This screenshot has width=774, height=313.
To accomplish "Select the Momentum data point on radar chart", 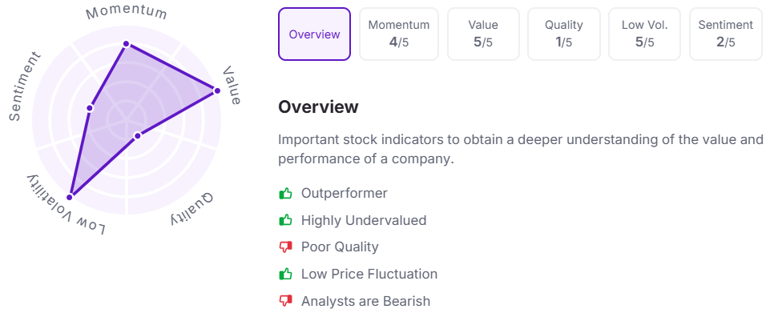I will (x=127, y=44).
